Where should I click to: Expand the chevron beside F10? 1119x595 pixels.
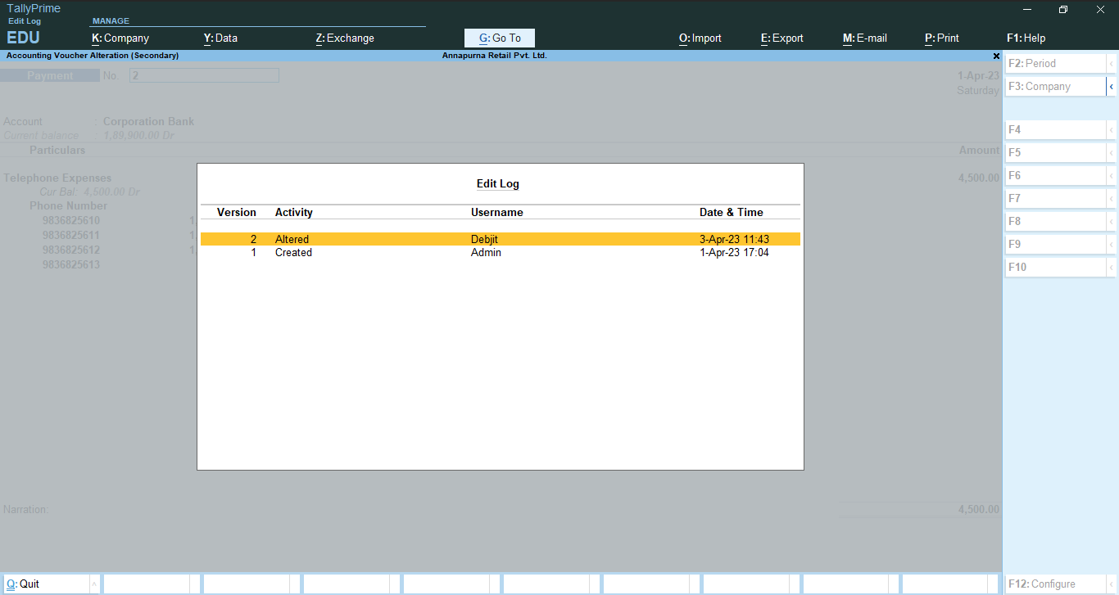coord(1112,267)
